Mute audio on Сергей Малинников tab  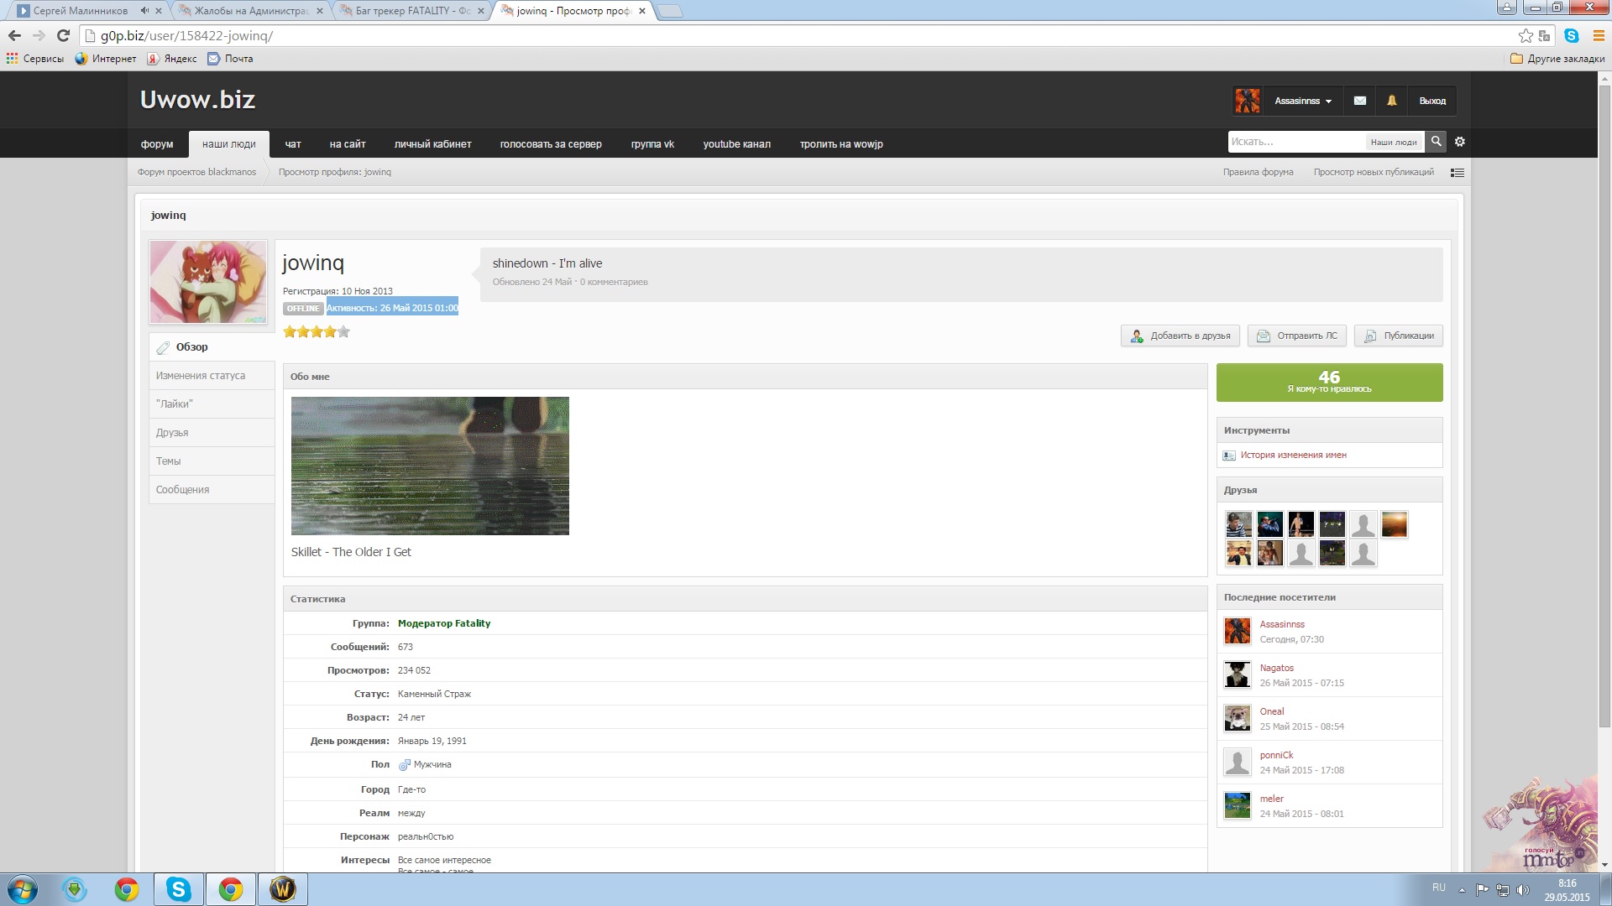(x=144, y=11)
